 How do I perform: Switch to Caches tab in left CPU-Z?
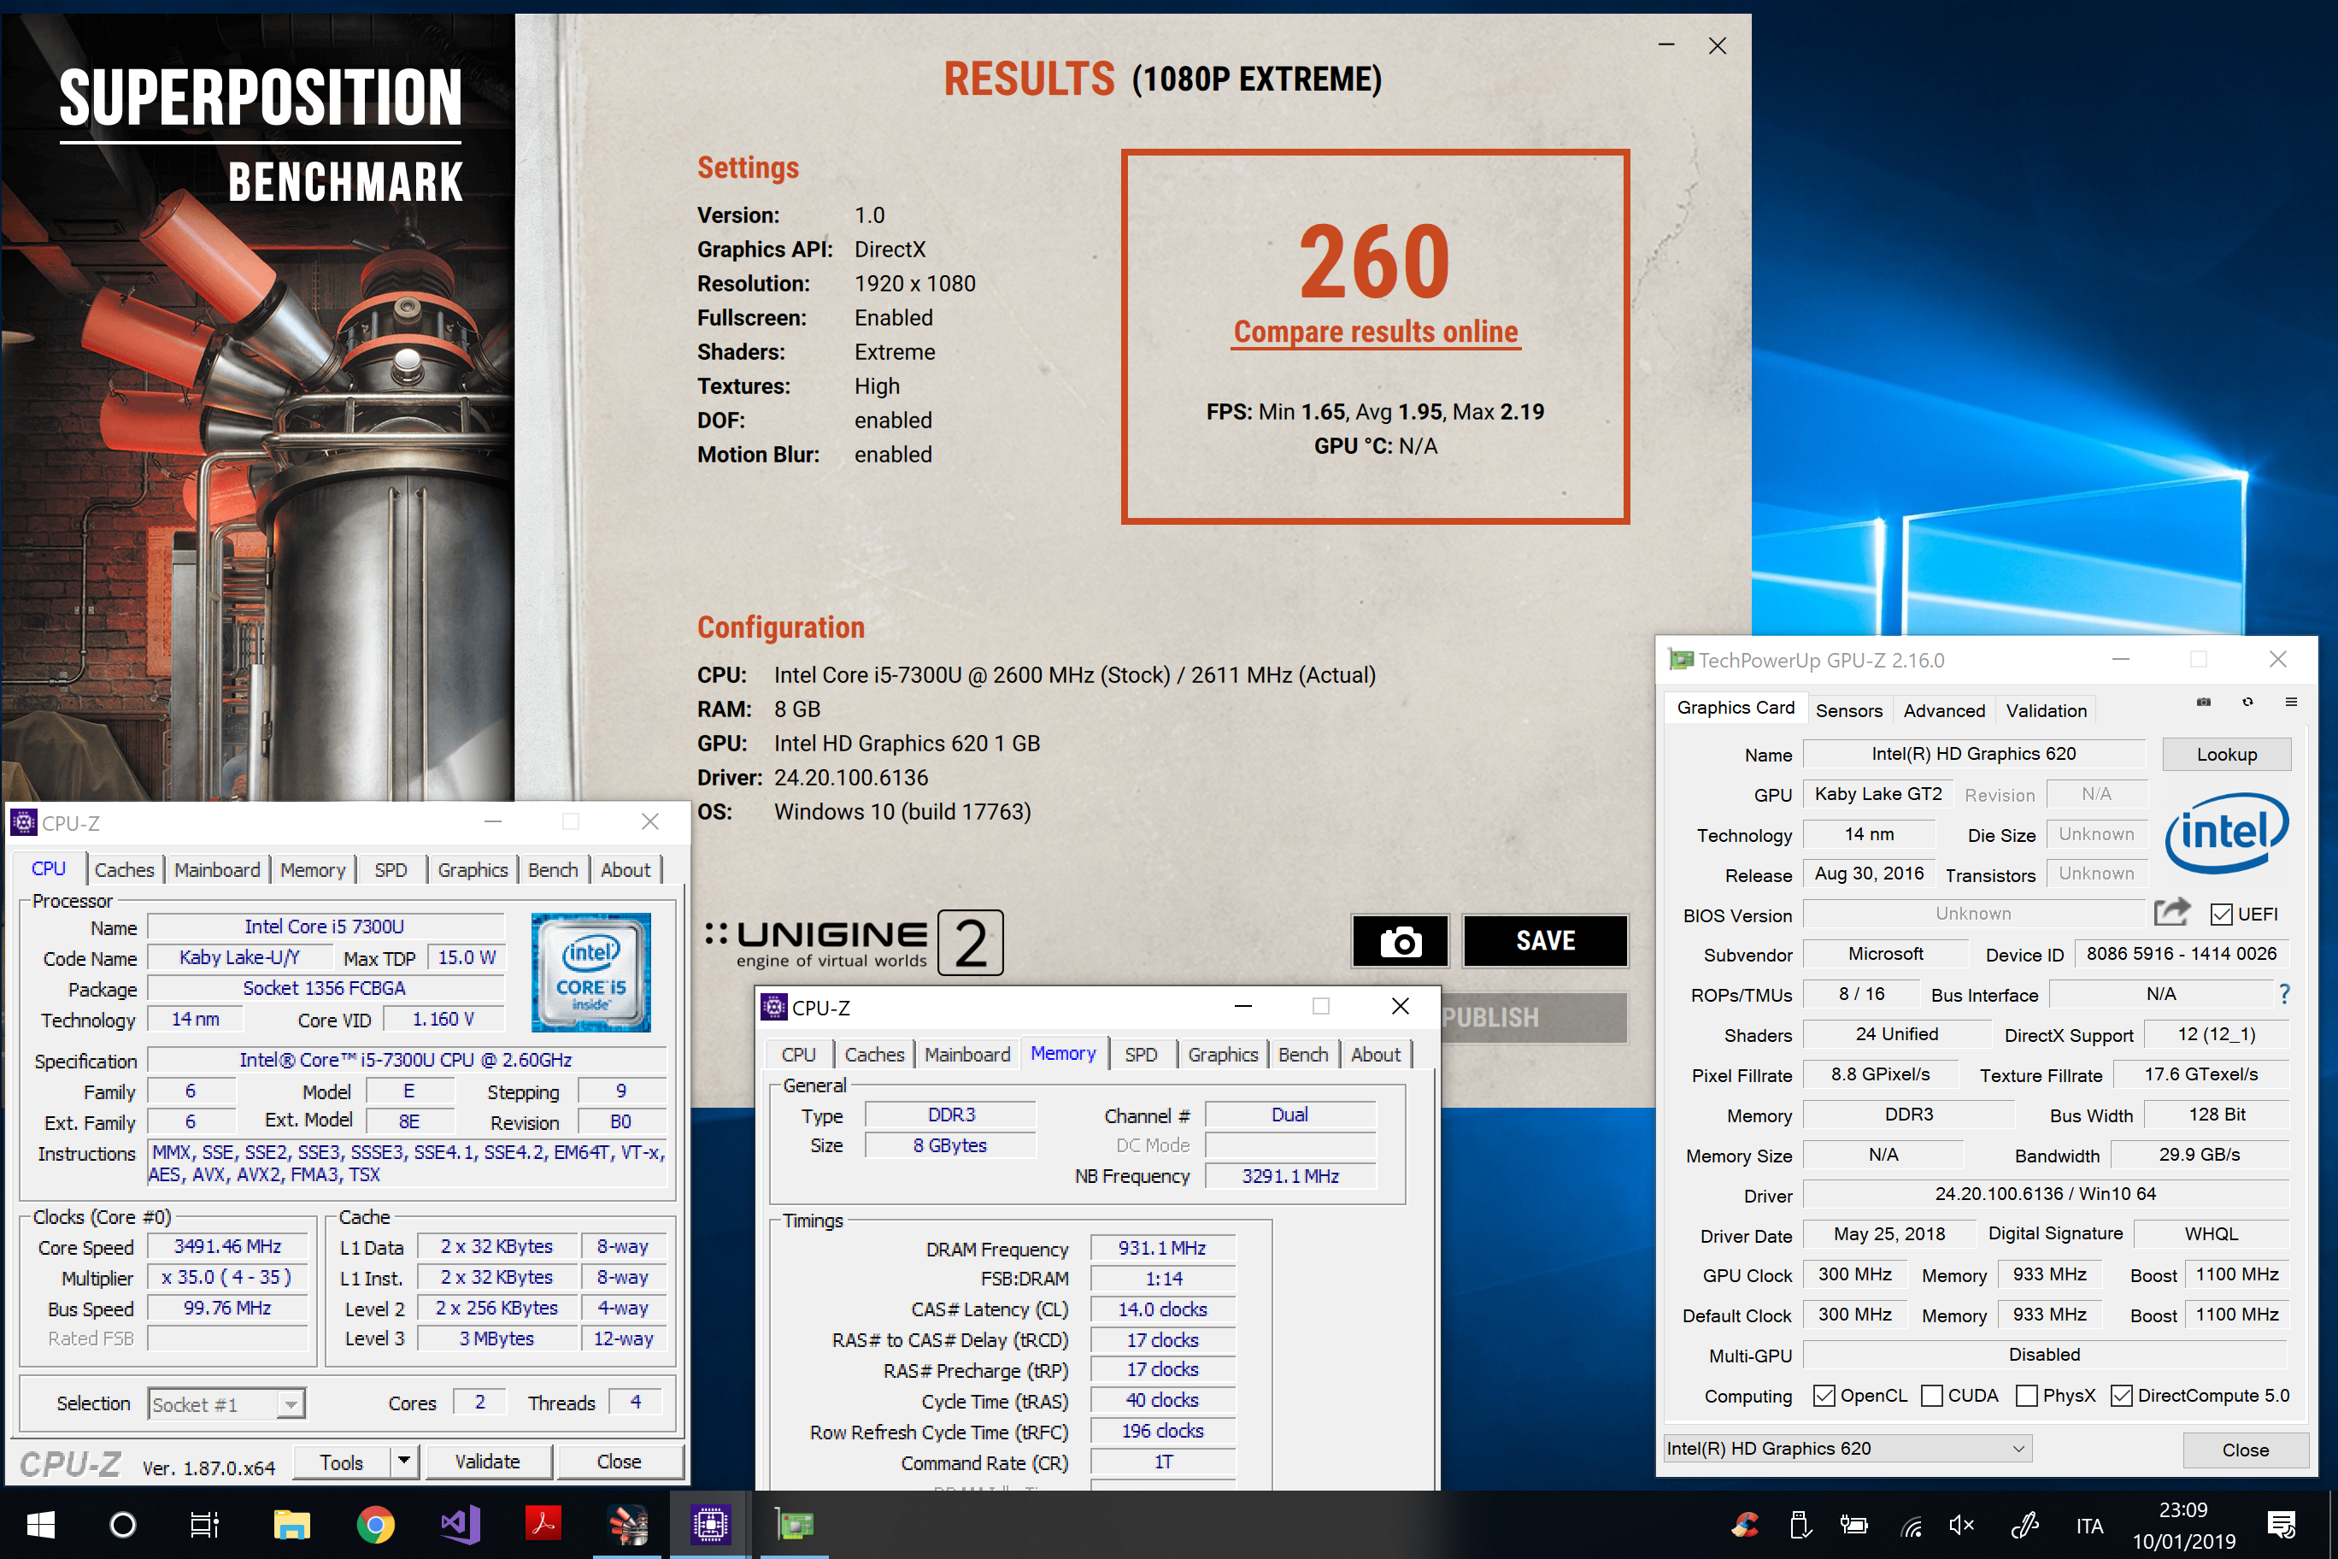point(124,870)
